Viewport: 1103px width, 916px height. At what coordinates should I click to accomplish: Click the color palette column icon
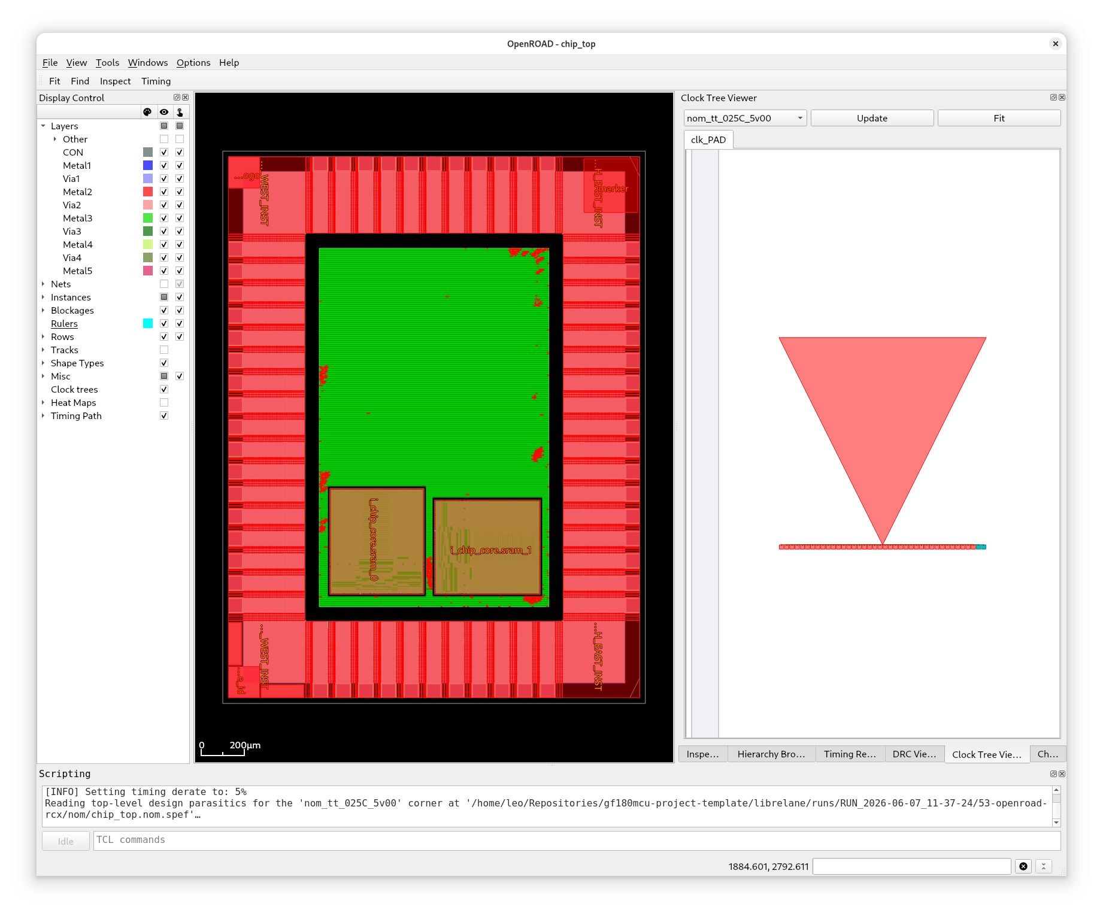tap(147, 112)
